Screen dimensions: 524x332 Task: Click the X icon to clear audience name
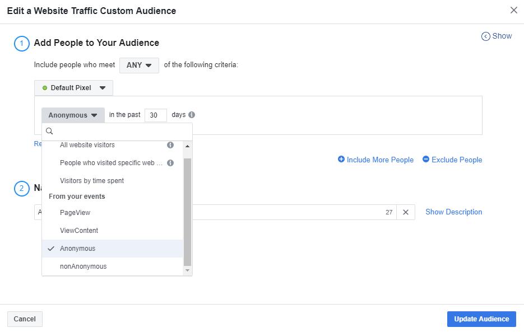[x=406, y=212]
